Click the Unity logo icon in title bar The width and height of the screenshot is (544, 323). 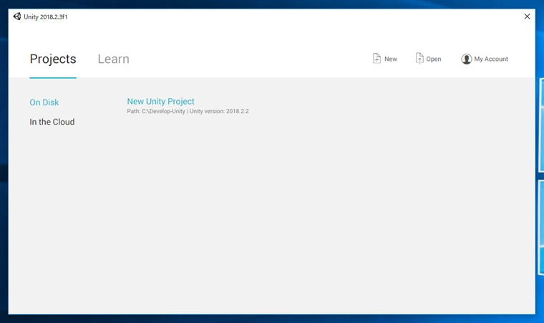[x=17, y=16]
